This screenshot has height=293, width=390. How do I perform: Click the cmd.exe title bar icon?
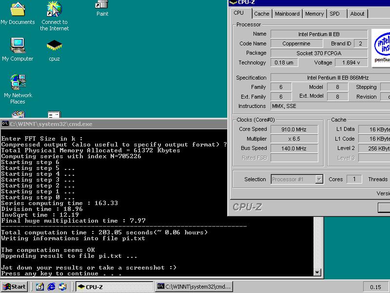5,124
